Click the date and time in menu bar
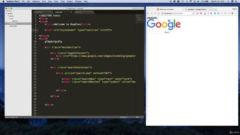The width and height of the screenshot is (240, 135). pos(217,1)
